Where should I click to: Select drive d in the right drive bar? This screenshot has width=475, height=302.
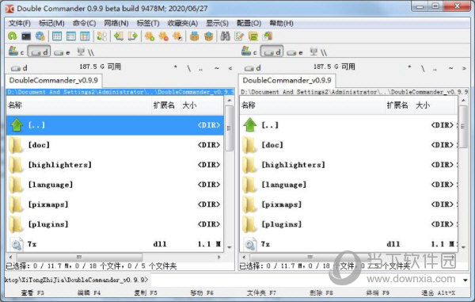272,52
